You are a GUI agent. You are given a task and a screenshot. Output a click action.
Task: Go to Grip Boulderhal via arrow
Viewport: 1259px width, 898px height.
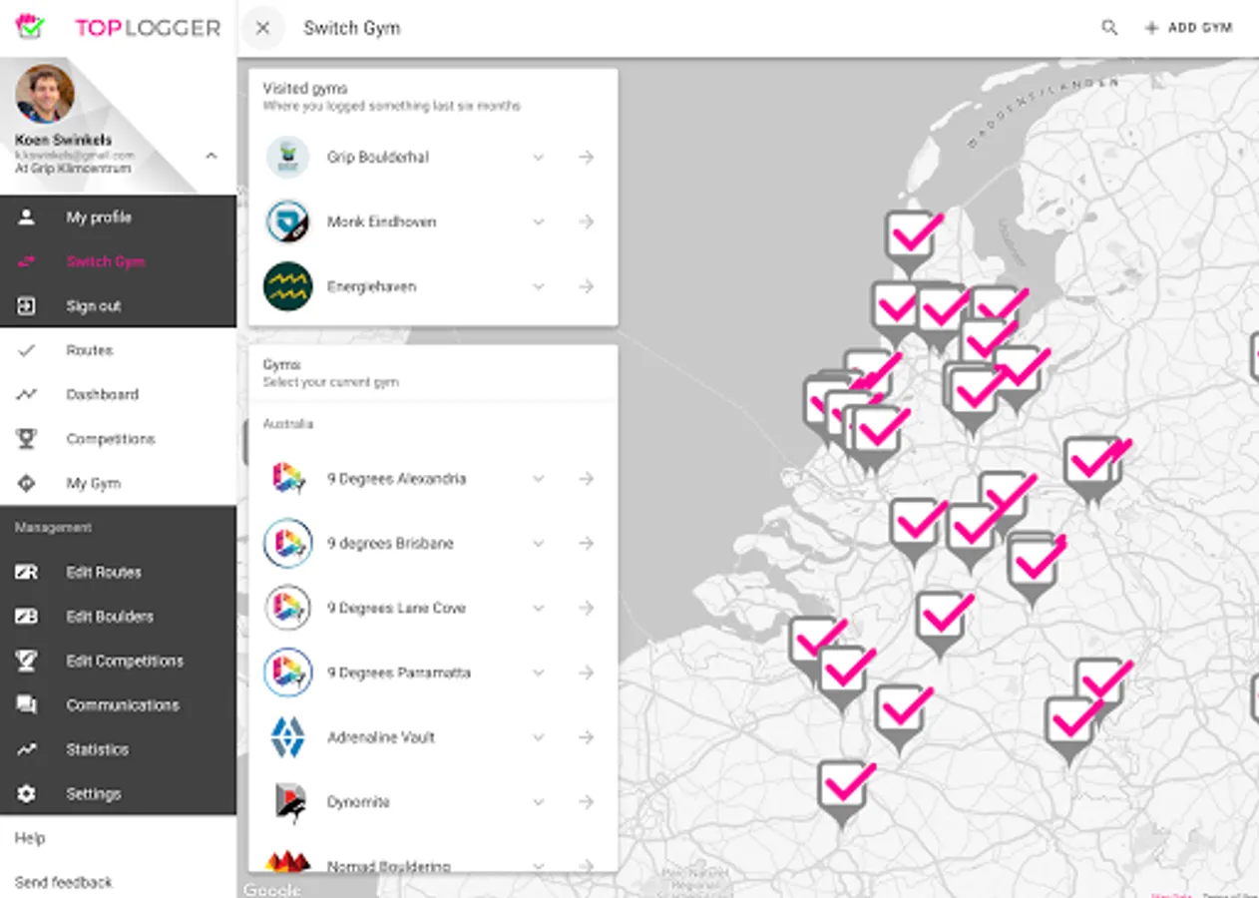[587, 157]
